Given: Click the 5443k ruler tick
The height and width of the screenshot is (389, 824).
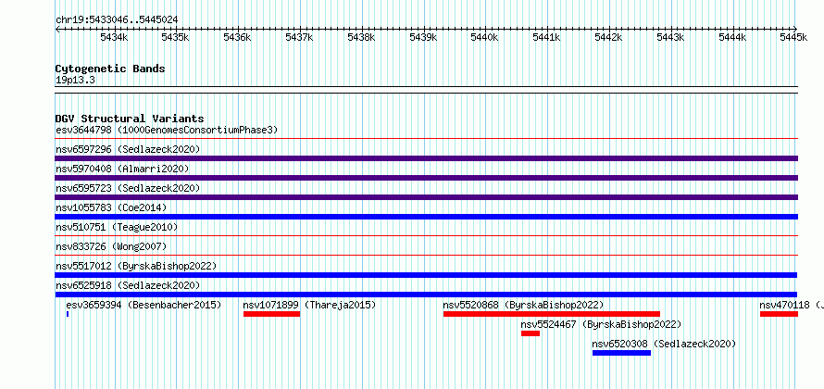Looking at the screenshot, I should click(671, 37).
